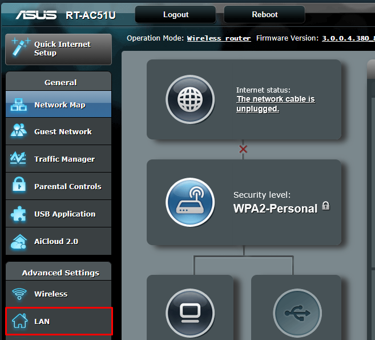Open USB Application menu item
Image resolution: width=375 pixels, height=340 pixels.
click(x=58, y=214)
